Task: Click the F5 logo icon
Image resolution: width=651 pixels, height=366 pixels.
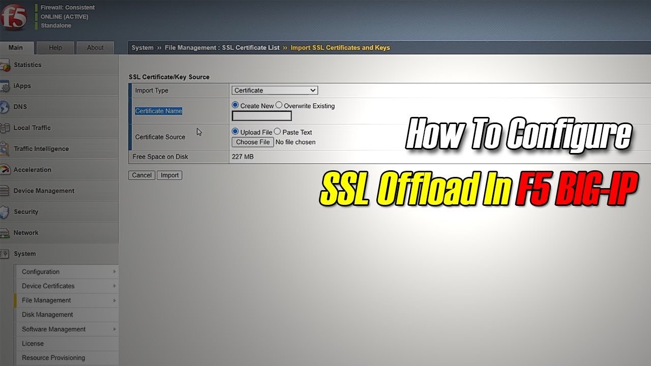Action: (14, 18)
